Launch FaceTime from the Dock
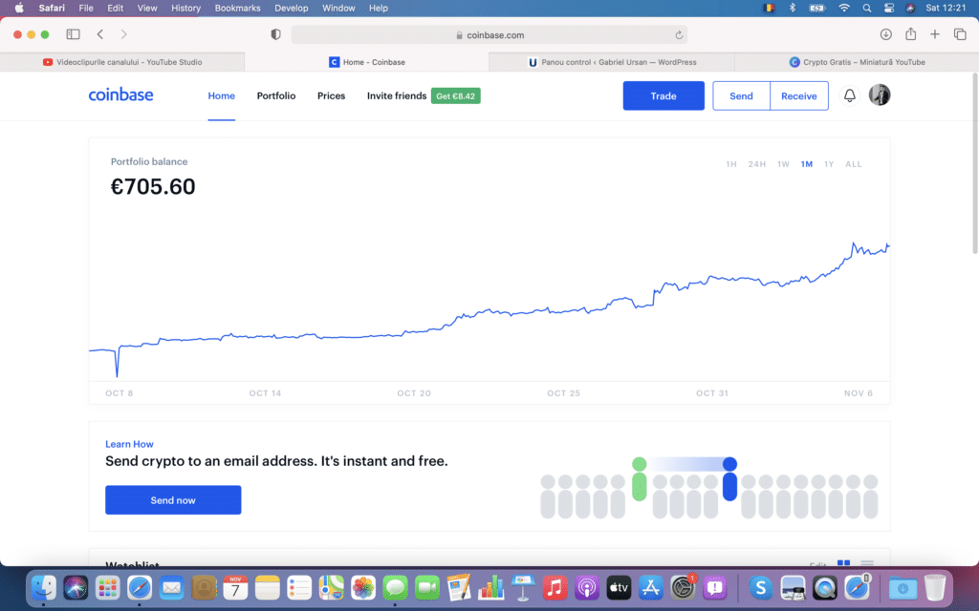The image size is (979, 611). (427, 587)
